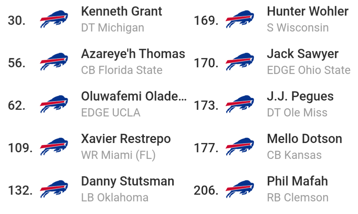Click Bills logo beside pick 62
Image resolution: width=358 pixels, height=214 pixels.
pyautogui.click(x=54, y=104)
